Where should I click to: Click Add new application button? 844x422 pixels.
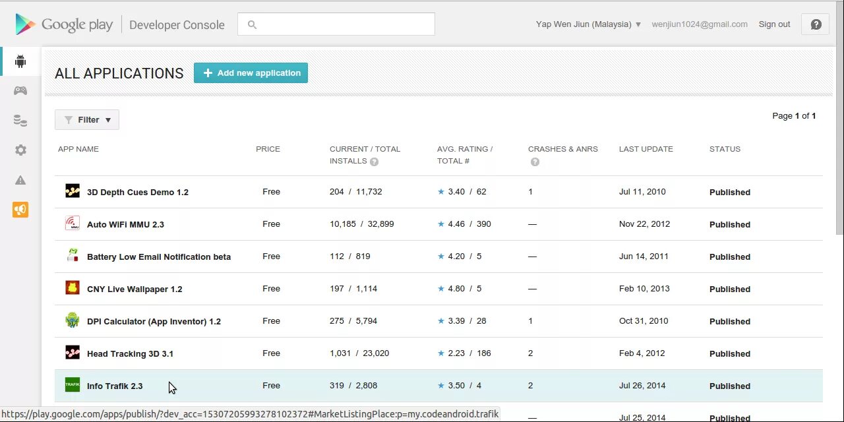click(x=251, y=73)
